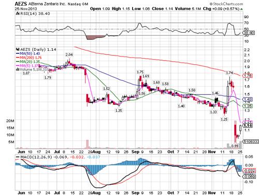
Task: Select the MA(20) 1.35 legend entry
Action: tap(28, 62)
